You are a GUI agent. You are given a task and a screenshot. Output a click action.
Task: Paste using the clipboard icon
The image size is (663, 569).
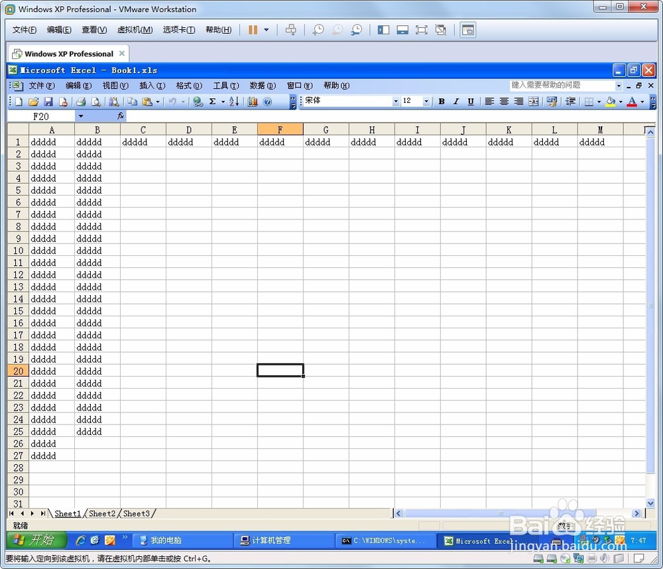coord(147,101)
